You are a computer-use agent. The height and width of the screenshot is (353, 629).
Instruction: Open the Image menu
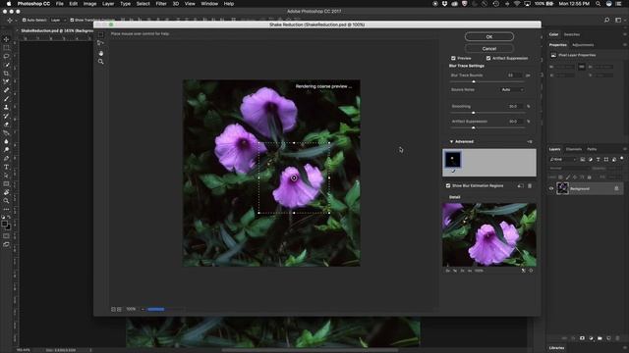89,4
